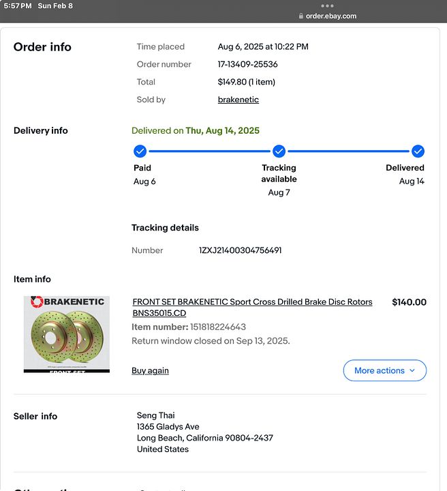
Task: Click the Delivered on Thu, Aug 14 status
Action: (x=196, y=130)
